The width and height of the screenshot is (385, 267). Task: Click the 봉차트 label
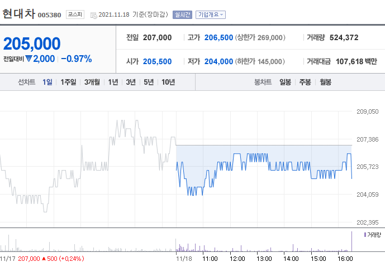point(263,82)
